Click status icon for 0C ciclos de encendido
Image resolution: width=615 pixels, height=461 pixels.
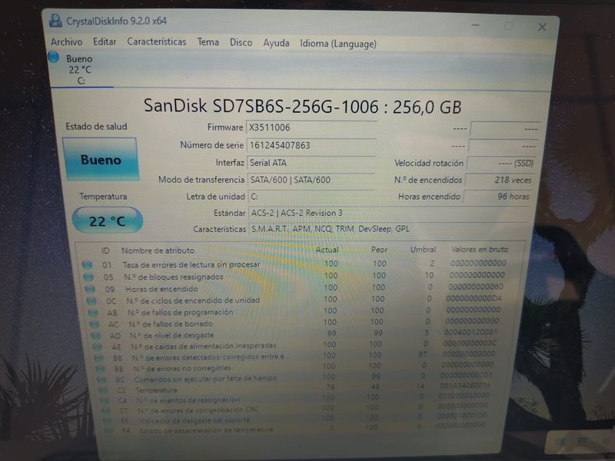pos(91,301)
